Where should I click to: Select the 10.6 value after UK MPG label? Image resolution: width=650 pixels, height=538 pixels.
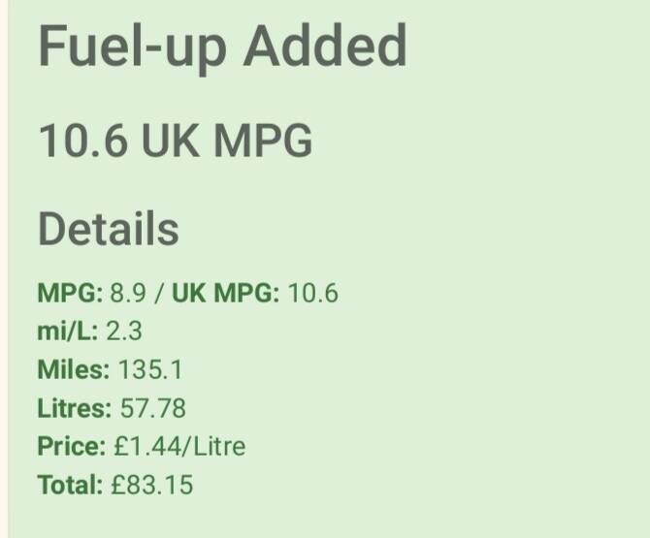313,293
